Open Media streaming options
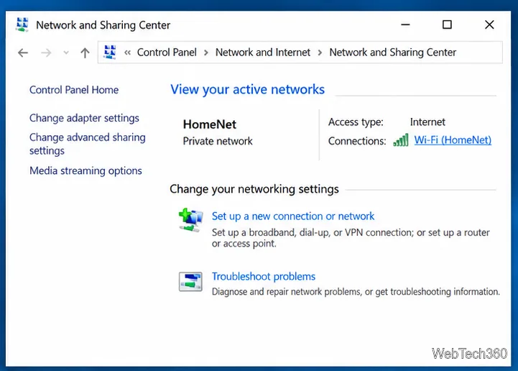 coord(85,170)
